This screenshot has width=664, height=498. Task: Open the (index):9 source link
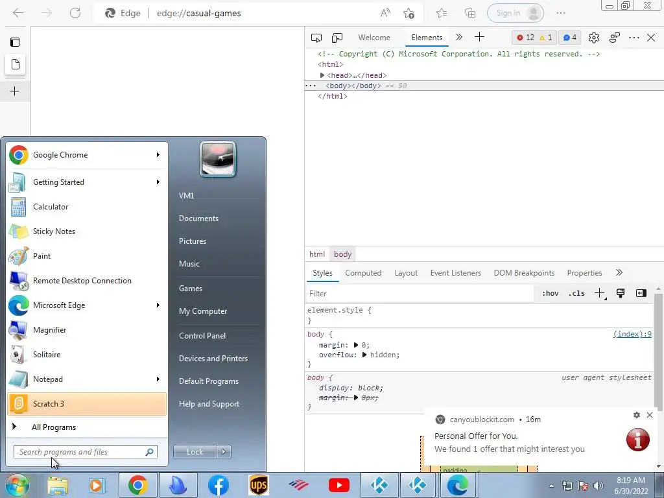tap(632, 334)
